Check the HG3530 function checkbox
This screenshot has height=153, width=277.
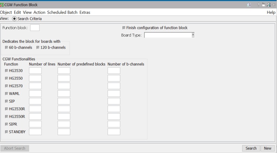click(x=7, y=71)
